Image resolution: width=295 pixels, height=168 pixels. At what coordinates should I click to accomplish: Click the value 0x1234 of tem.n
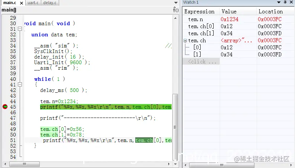[230, 19]
